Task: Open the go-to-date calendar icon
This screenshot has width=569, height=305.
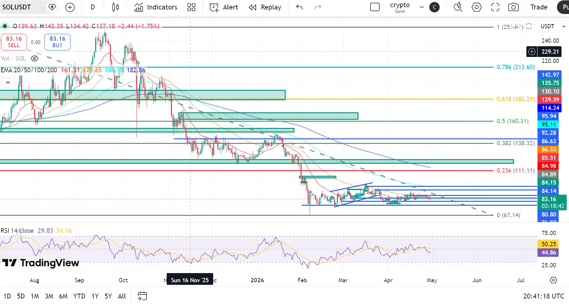Action: tap(142, 296)
